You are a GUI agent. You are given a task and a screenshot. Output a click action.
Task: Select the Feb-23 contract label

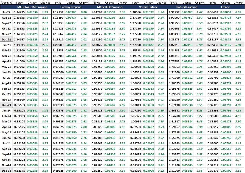pyautogui.click(x=6, y=51)
